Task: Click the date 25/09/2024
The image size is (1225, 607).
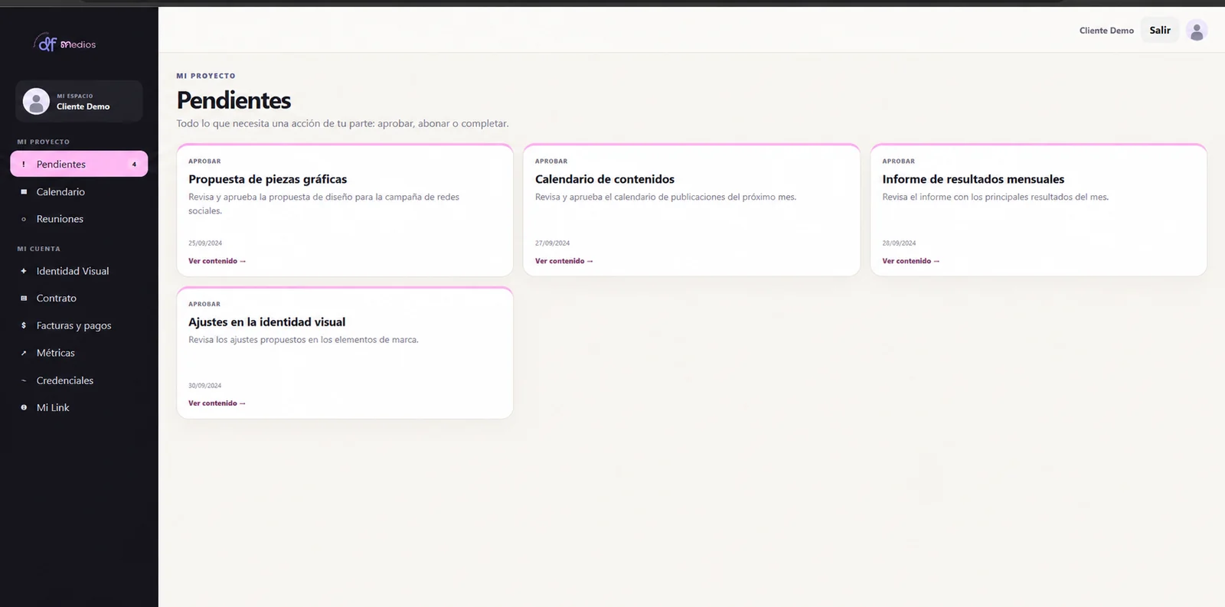Action: coord(205,243)
